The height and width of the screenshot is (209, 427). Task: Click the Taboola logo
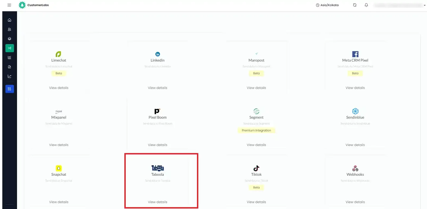click(157, 168)
